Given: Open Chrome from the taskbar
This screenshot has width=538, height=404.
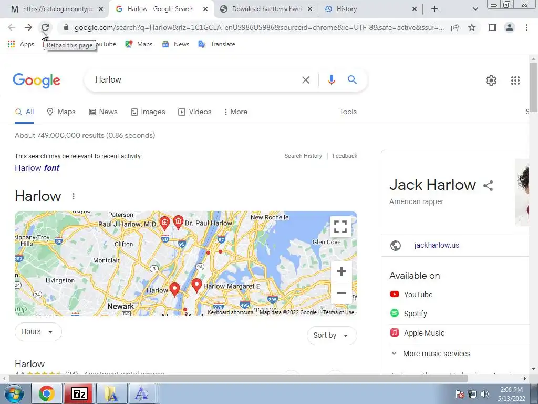Looking at the screenshot, I should tap(47, 393).
